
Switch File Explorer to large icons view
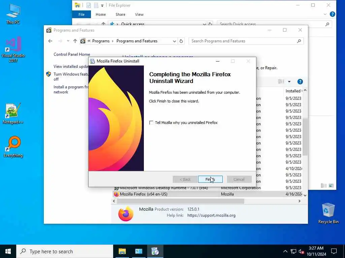tap(331, 185)
